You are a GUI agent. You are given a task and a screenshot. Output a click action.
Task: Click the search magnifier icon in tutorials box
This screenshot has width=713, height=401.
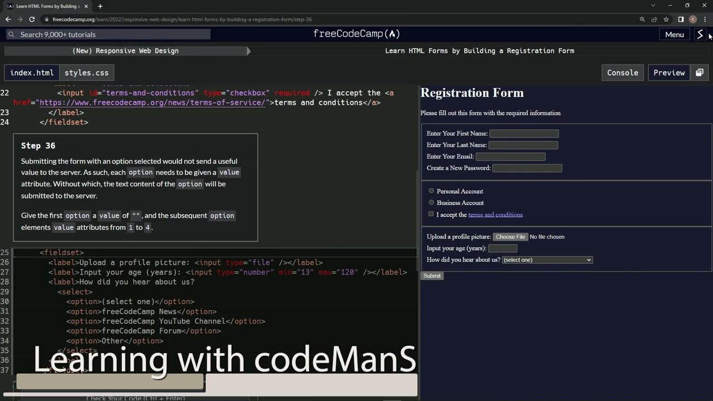click(x=11, y=35)
